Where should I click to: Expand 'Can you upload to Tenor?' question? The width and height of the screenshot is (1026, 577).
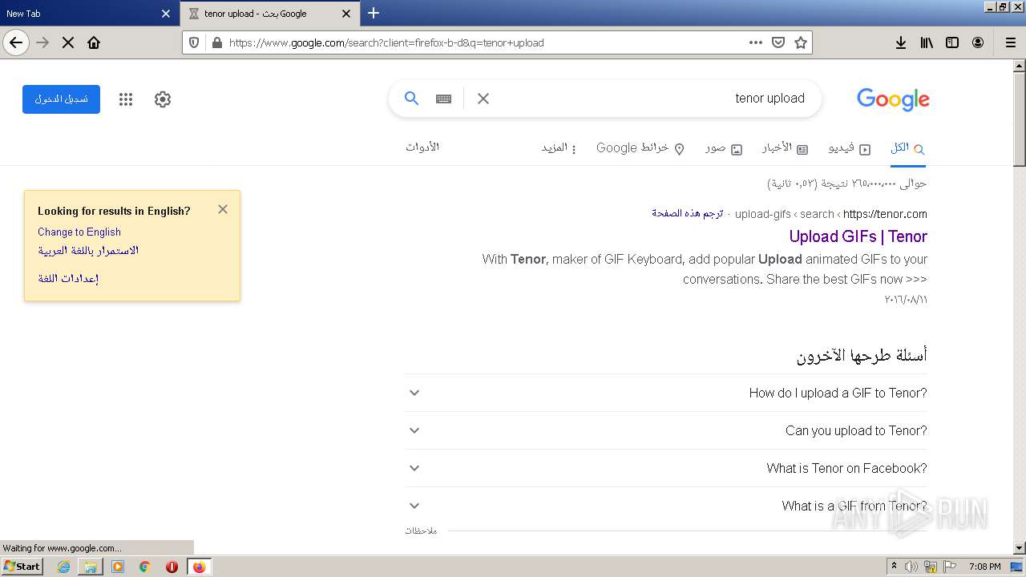pos(665,430)
